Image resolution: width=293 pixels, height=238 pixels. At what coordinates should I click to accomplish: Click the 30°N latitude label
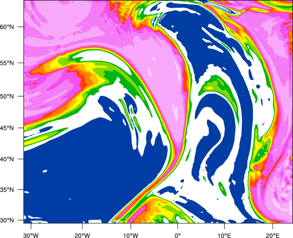point(7,220)
